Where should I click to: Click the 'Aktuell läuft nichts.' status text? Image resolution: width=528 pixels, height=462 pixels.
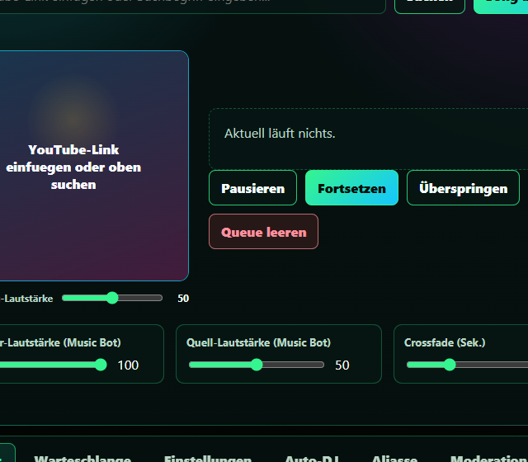tap(280, 134)
